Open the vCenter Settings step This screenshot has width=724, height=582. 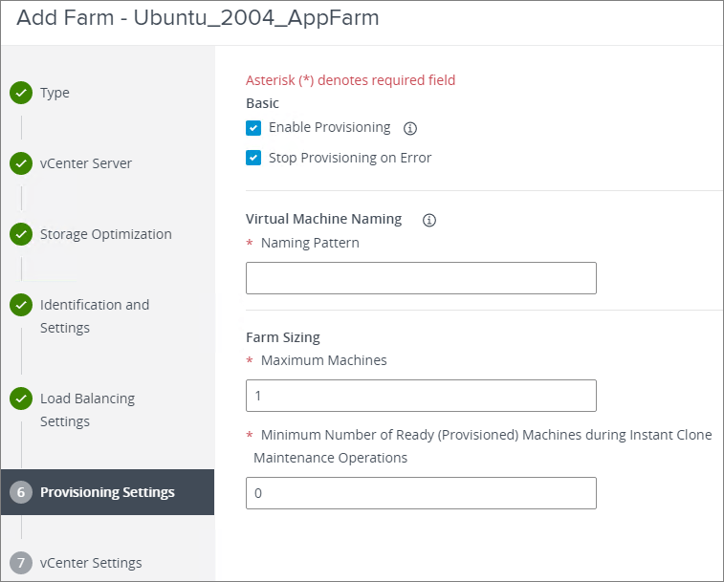[x=91, y=562]
